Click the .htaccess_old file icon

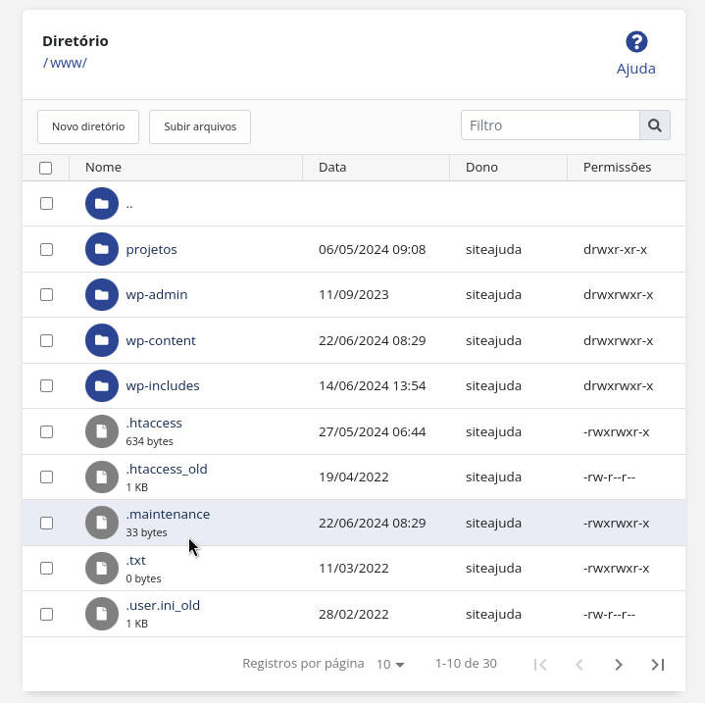(x=102, y=477)
